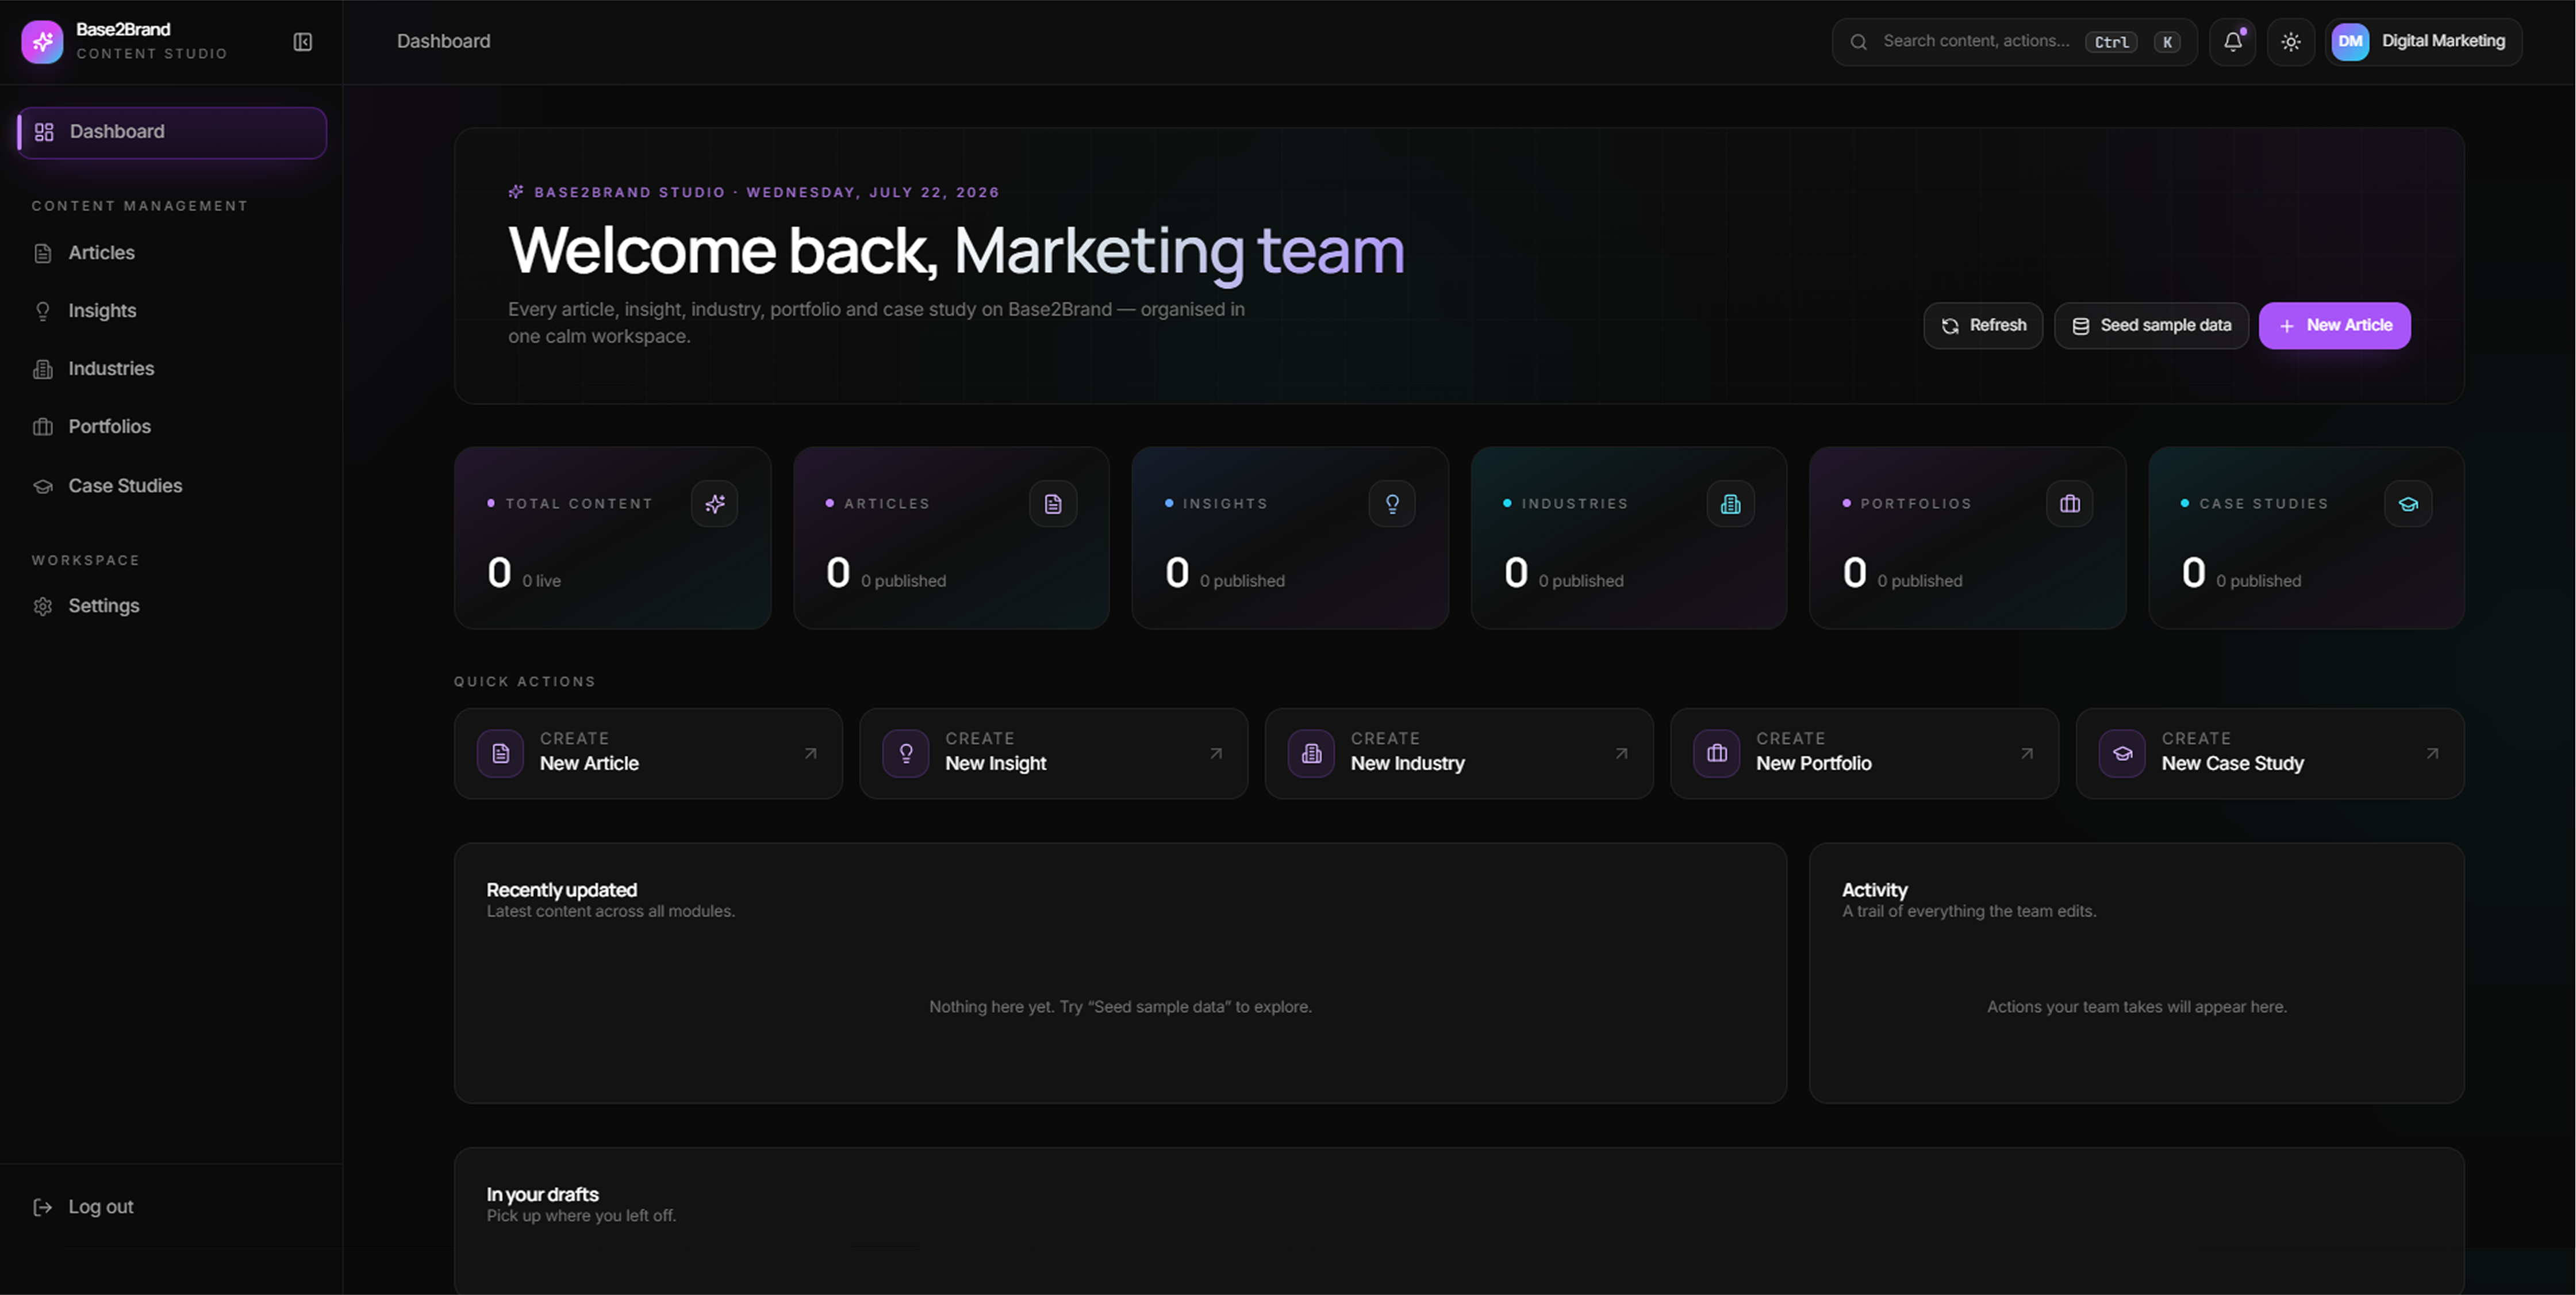This screenshot has height=1295, width=2576.
Task: Click the Seed sample data button
Action: [x=2151, y=326]
